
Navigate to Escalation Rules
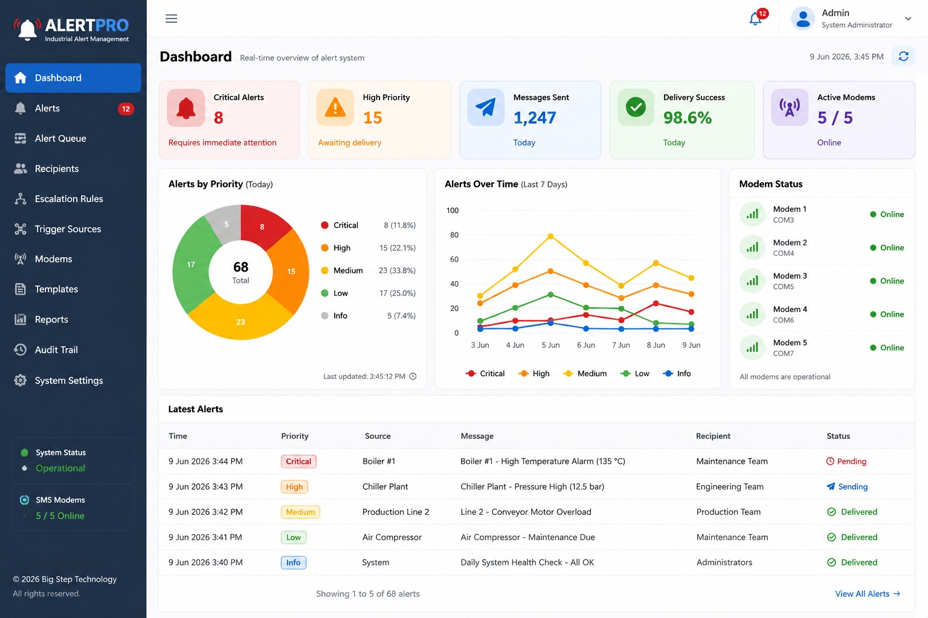pyautogui.click(x=73, y=199)
